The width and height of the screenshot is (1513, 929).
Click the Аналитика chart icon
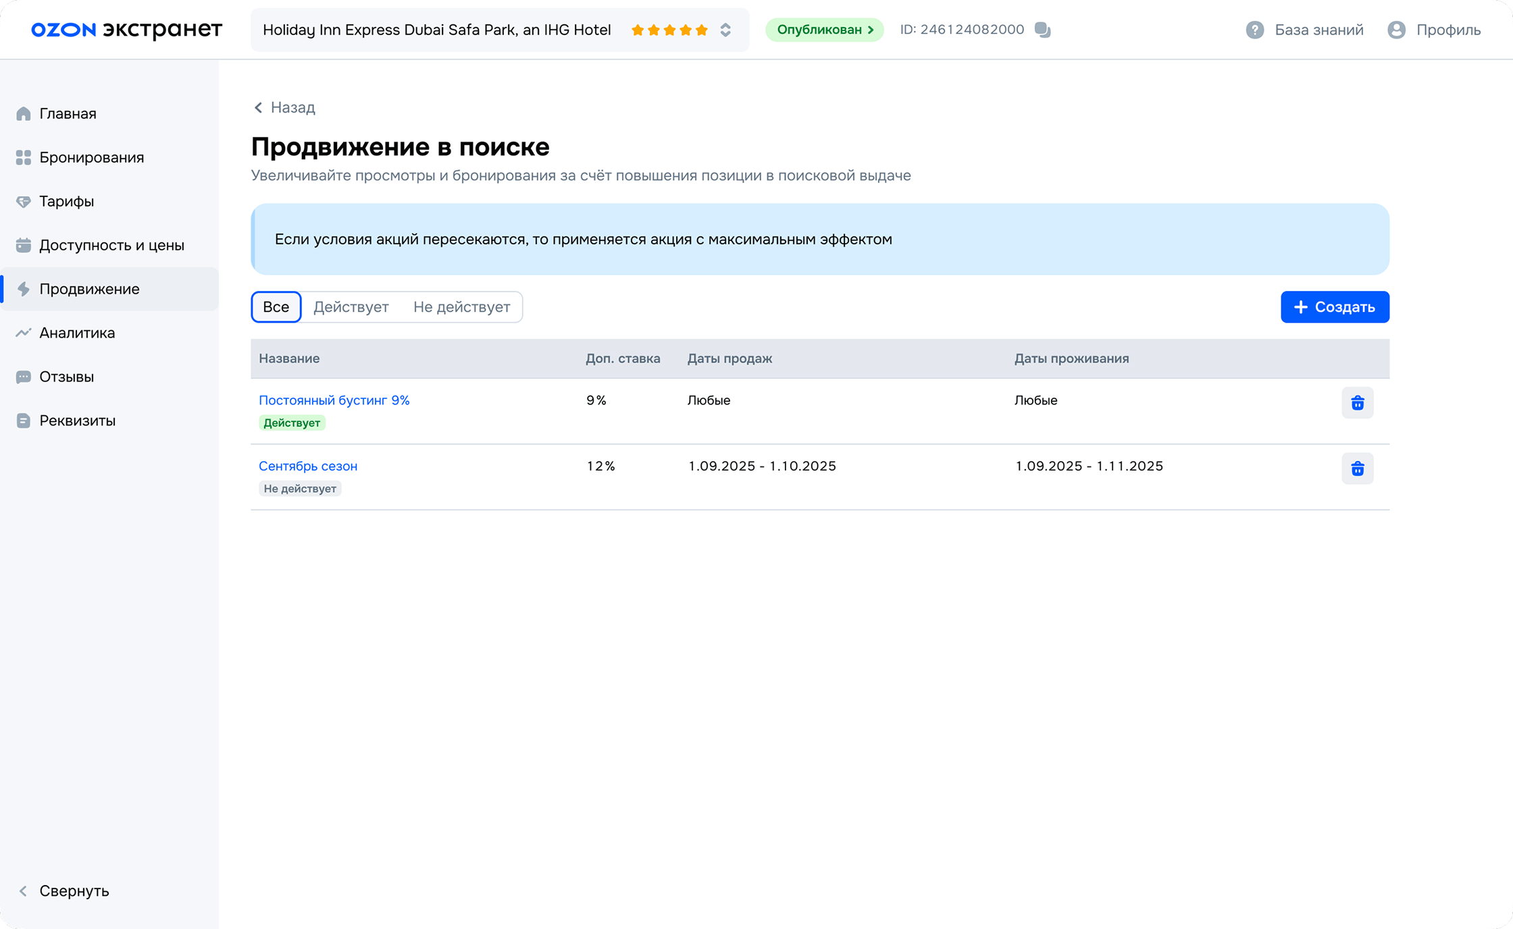(24, 333)
